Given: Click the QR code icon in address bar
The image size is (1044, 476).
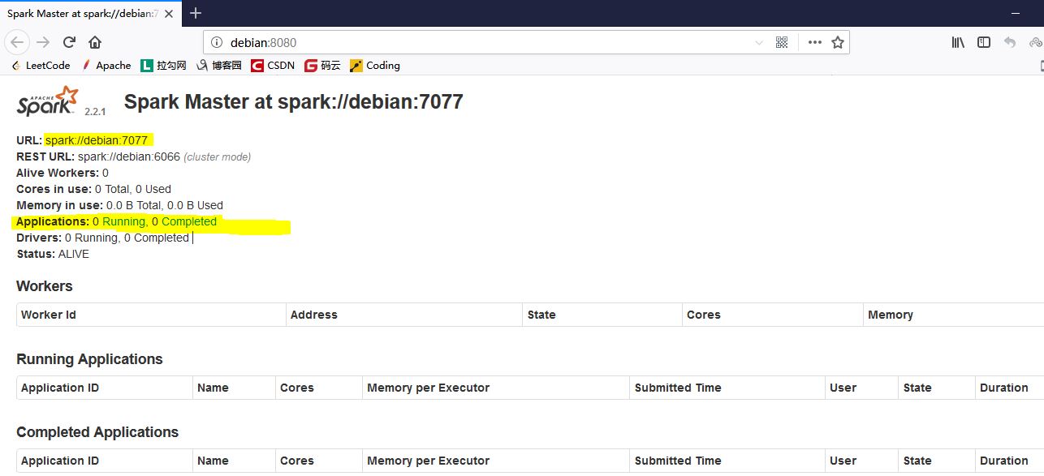Looking at the screenshot, I should click(x=782, y=42).
